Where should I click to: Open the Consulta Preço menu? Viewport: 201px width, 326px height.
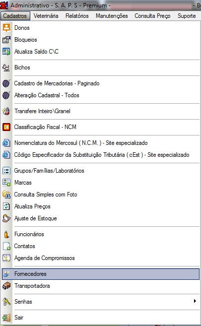(x=152, y=16)
